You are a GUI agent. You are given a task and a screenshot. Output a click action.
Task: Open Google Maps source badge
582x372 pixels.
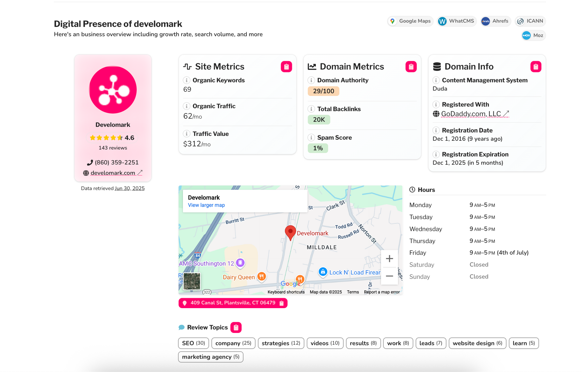click(x=410, y=21)
